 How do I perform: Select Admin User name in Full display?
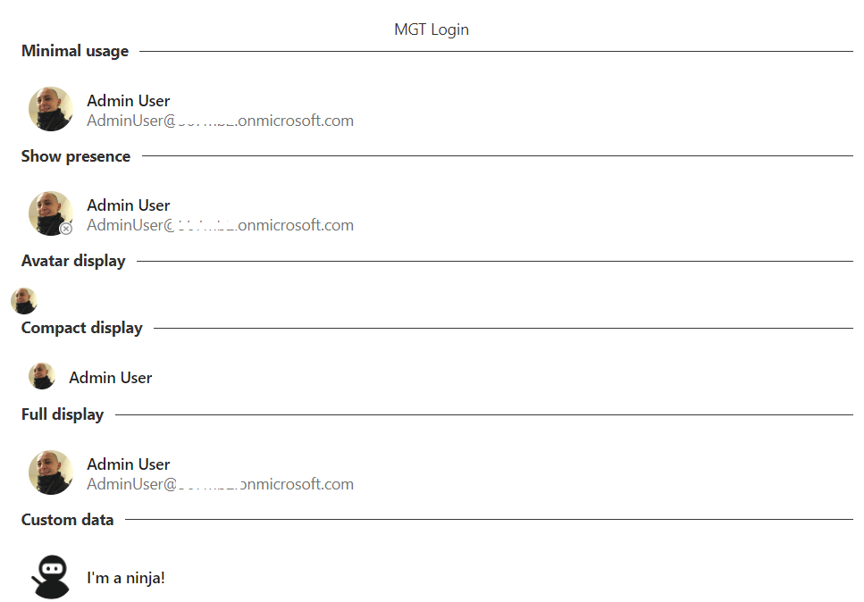[x=129, y=464]
